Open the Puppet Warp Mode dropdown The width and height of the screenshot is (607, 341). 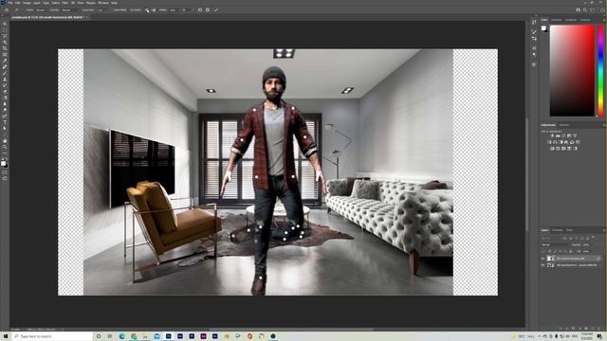(x=42, y=9)
